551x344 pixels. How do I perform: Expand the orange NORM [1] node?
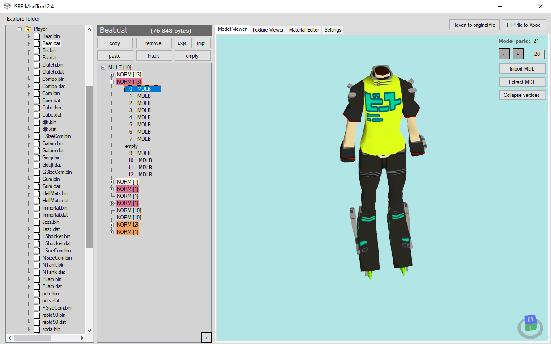(x=112, y=232)
